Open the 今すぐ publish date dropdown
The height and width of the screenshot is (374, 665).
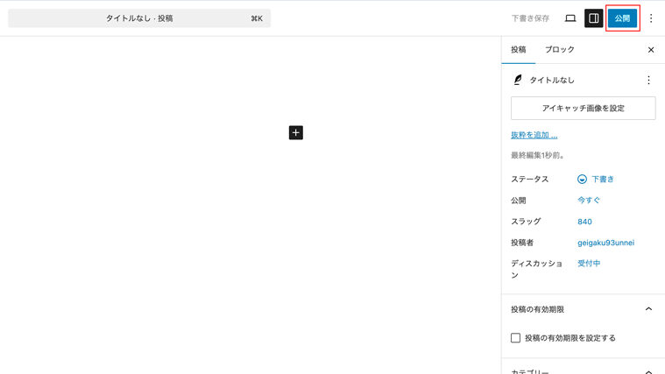(589, 200)
